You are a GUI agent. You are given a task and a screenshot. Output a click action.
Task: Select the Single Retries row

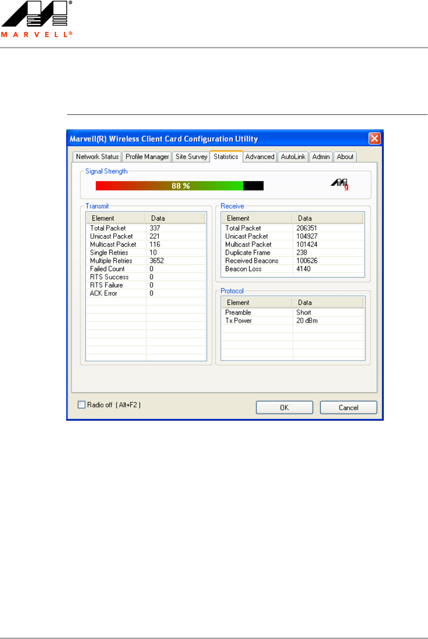(x=146, y=253)
